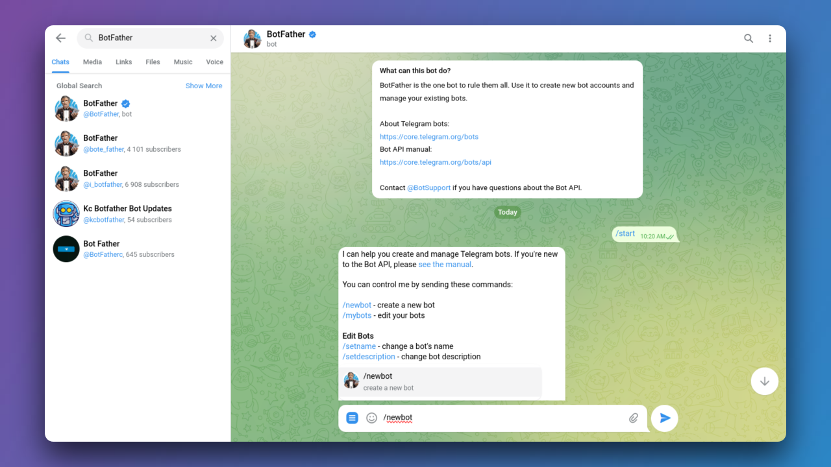
Task: Open the core.telegram.org/bots/api link
Action: [x=436, y=162]
